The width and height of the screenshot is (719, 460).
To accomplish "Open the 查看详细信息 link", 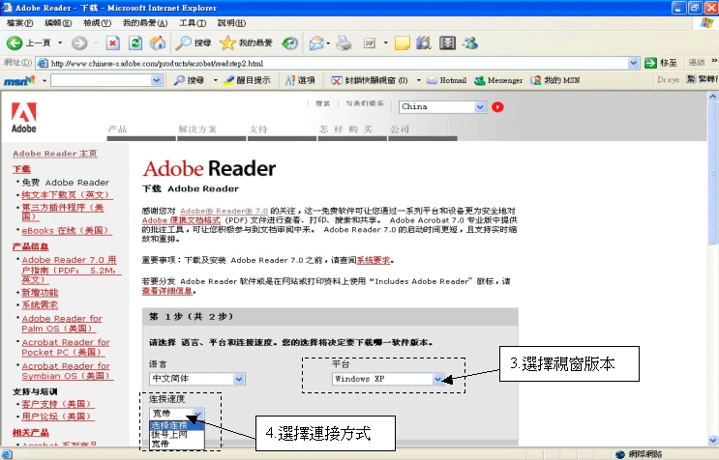I will pyautogui.click(x=167, y=291).
